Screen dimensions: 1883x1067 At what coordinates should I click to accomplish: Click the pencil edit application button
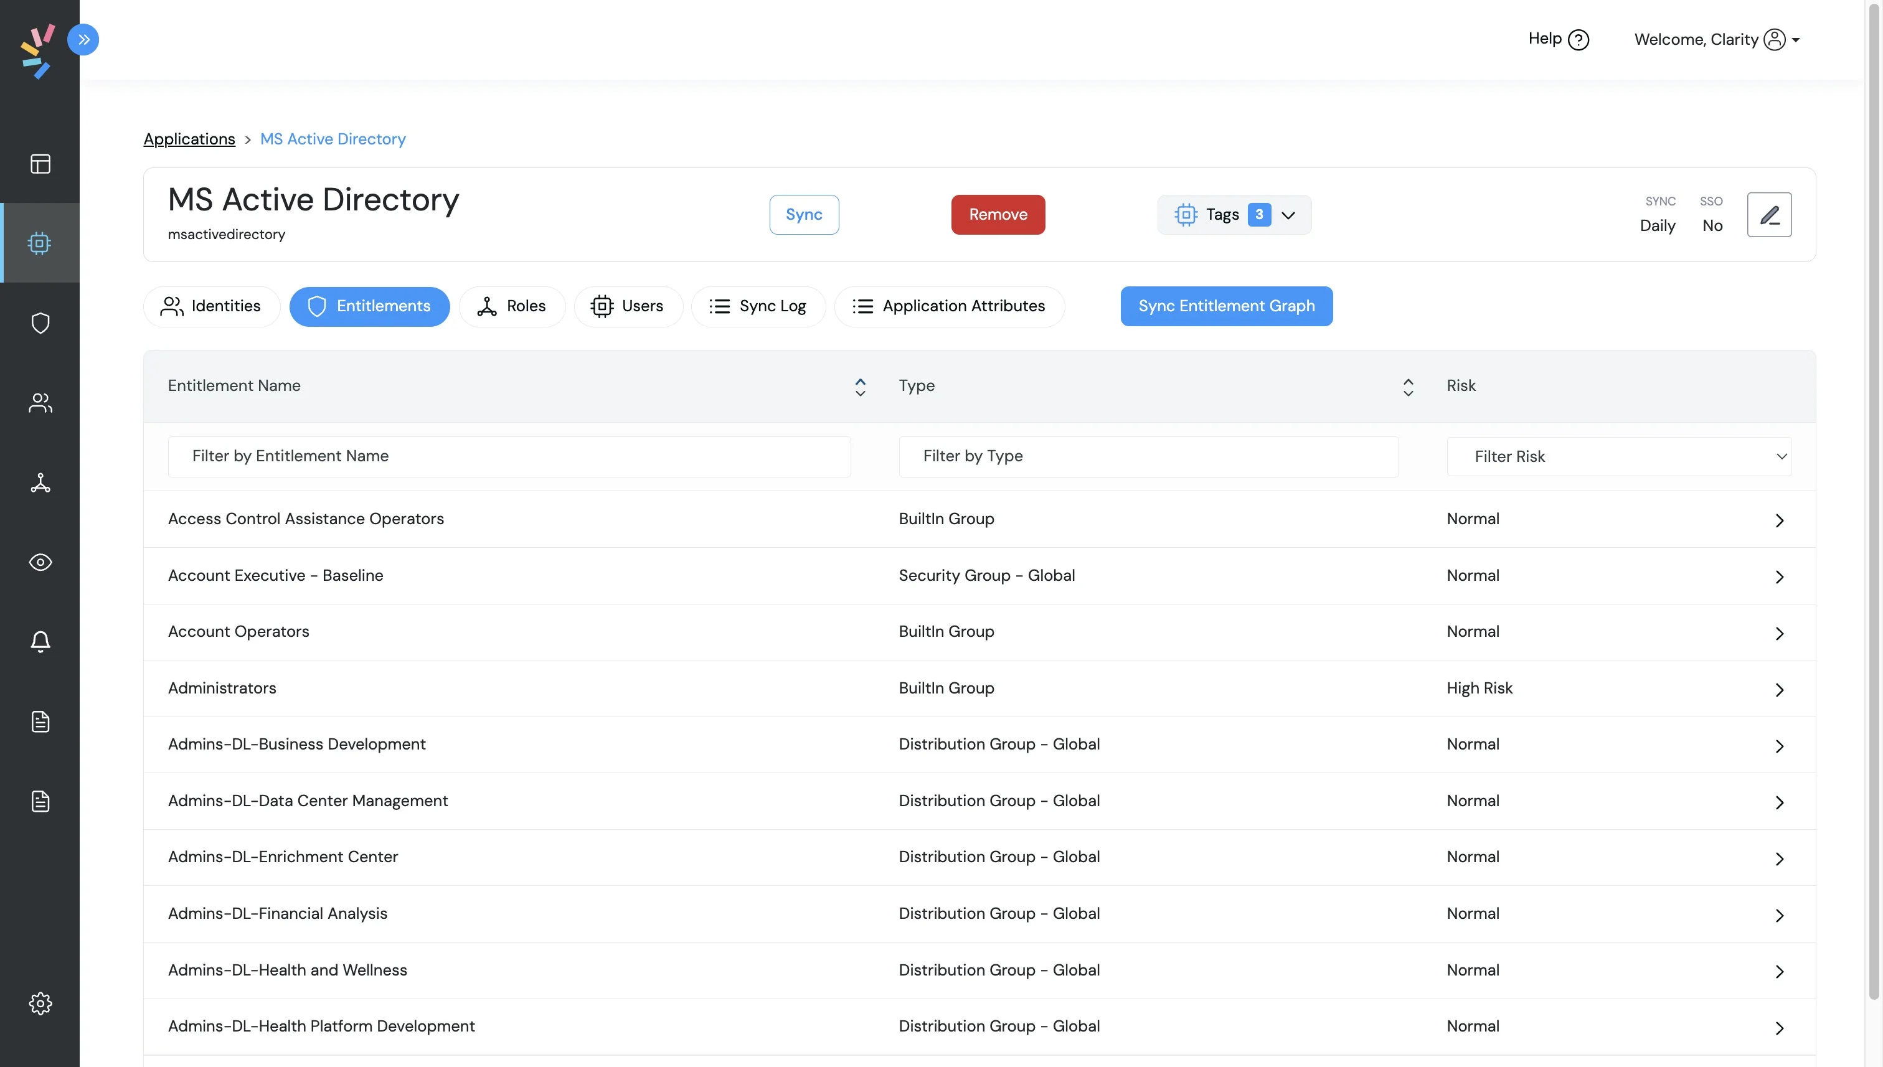pos(1770,215)
